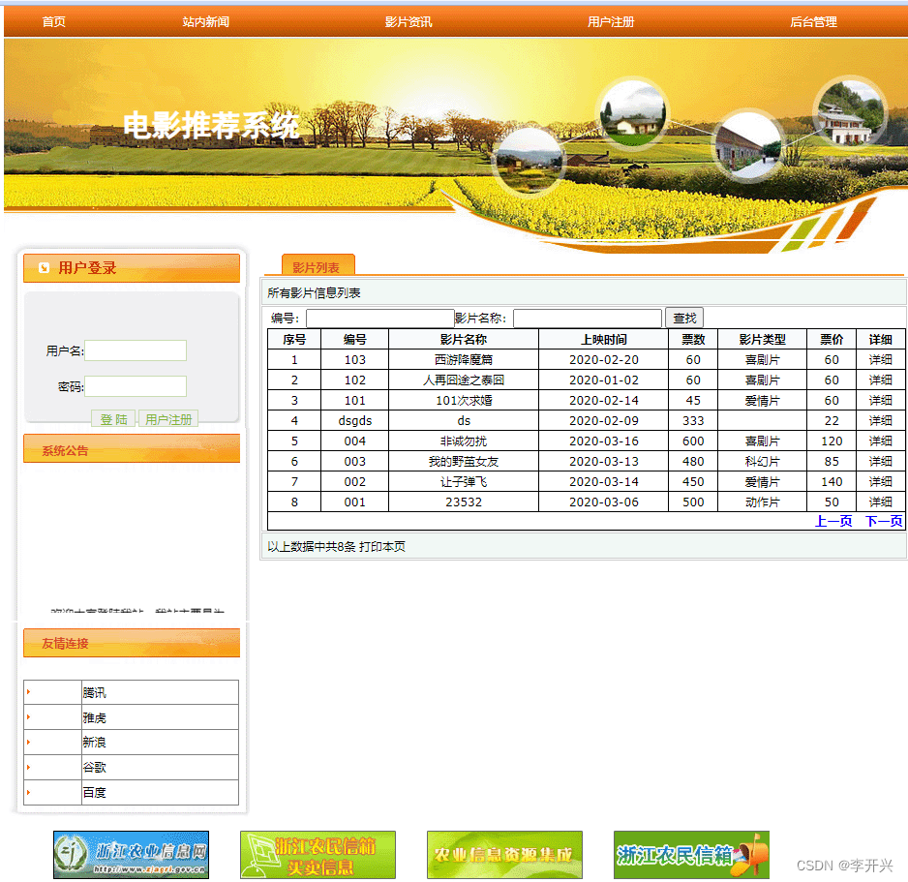
Task: Click the movie name 非诚勿扰
Action: (464, 441)
